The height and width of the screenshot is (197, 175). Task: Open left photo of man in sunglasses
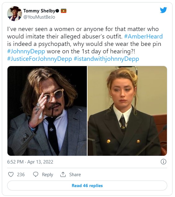(47, 111)
